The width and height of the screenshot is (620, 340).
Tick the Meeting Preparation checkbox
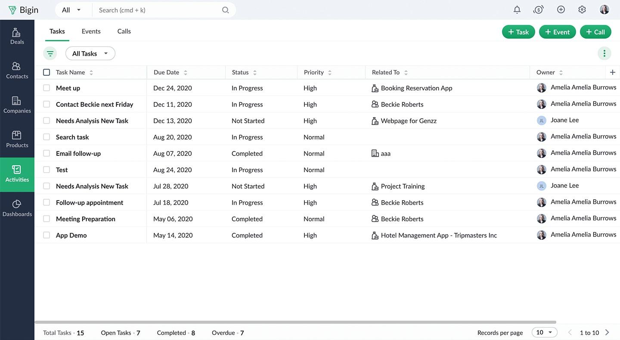click(x=46, y=219)
